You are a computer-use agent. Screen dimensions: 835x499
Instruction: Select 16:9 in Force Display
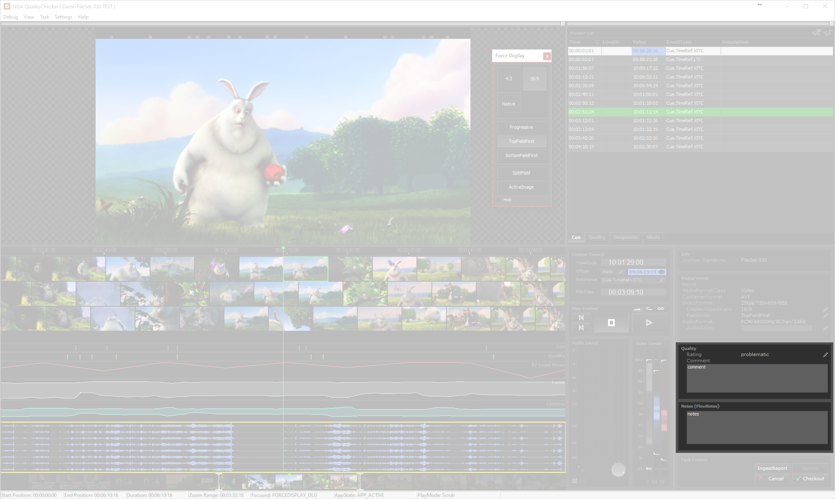click(534, 79)
